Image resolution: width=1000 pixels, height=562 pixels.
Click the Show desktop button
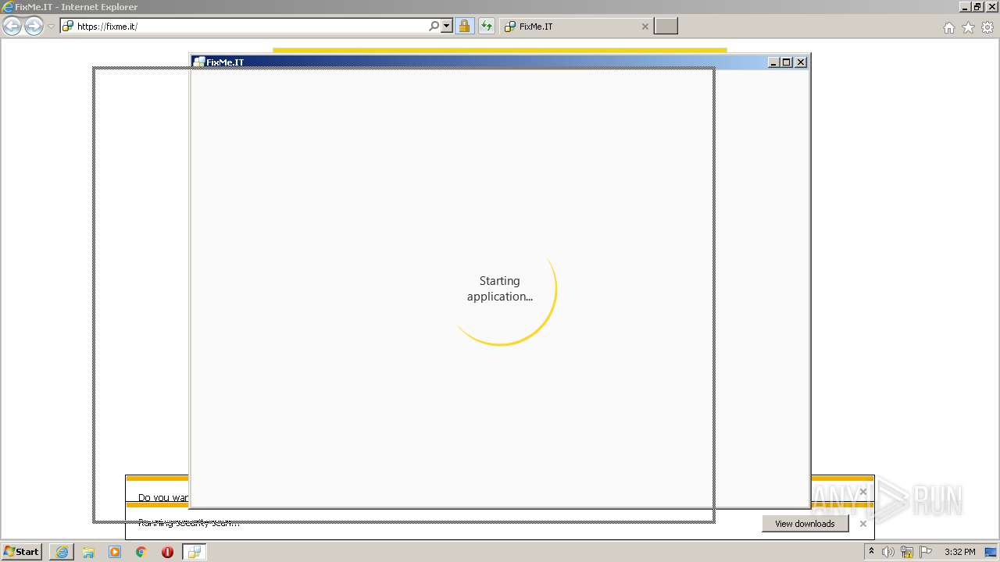tap(991, 552)
